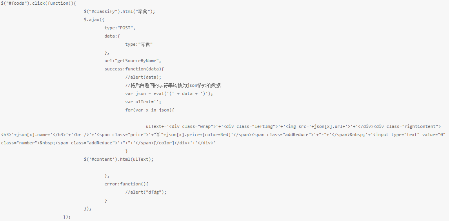The image size is (449, 221).
Task: Click the type:"零食" line inside data
Action: (x=139, y=44)
